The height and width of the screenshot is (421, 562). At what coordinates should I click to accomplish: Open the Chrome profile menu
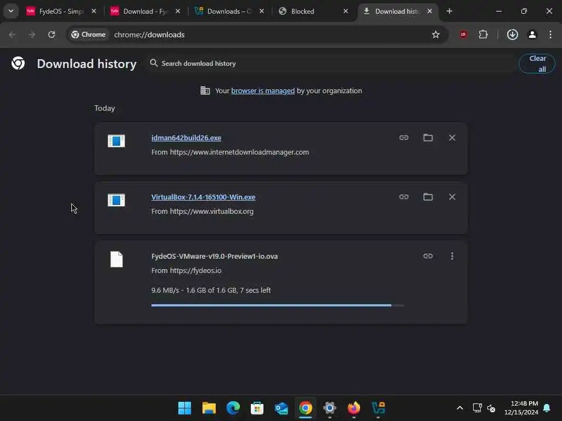pyautogui.click(x=532, y=35)
